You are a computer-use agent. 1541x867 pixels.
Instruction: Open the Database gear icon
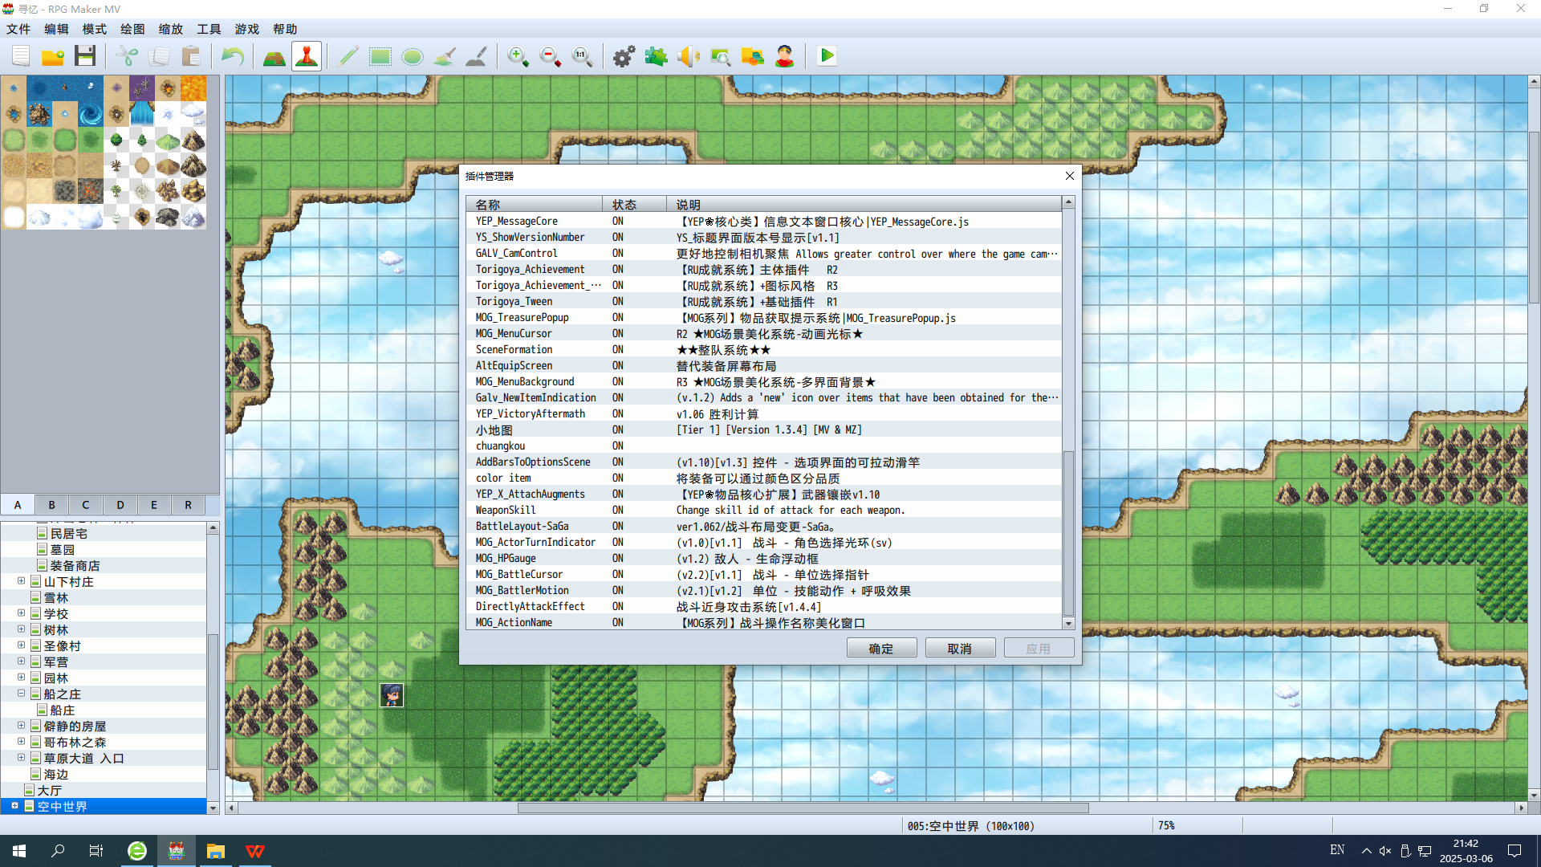pos(624,56)
